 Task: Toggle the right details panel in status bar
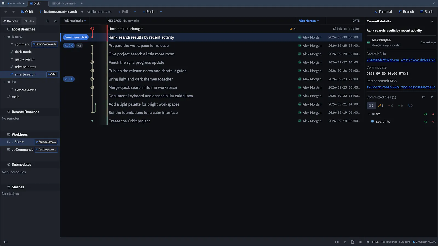pyautogui.click(x=337, y=242)
